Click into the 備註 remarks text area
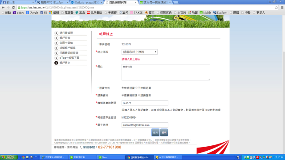The height and width of the screenshot is (160, 285). click(x=166, y=72)
